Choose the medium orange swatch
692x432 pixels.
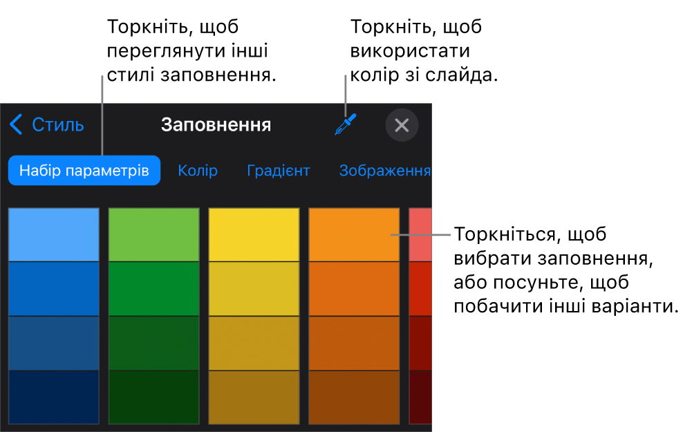(355, 289)
